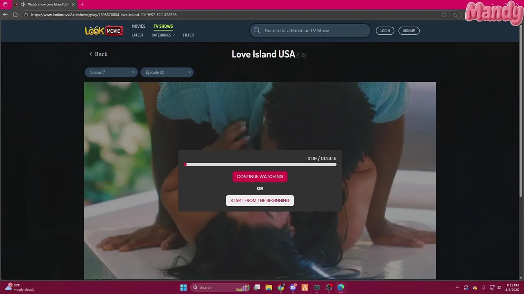
Task: Add page to favorites star
Action: [x=455, y=15]
